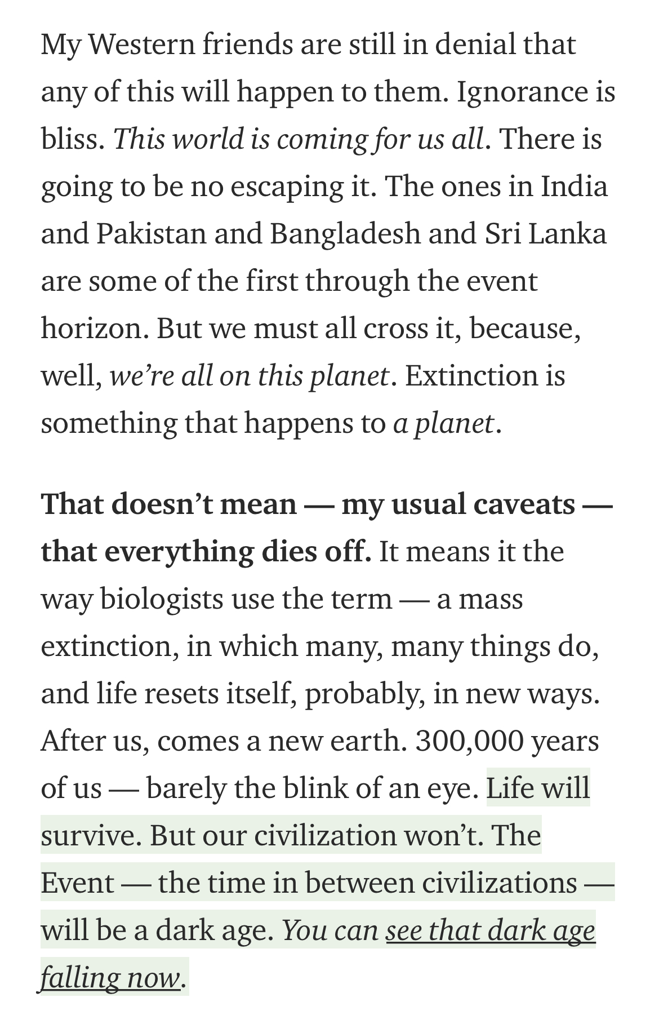Open the "see that dark age" link

(490, 931)
